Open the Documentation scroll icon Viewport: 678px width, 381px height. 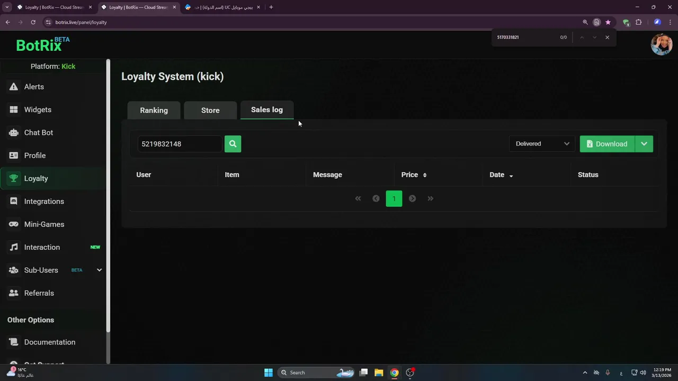[x=14, y=342]
